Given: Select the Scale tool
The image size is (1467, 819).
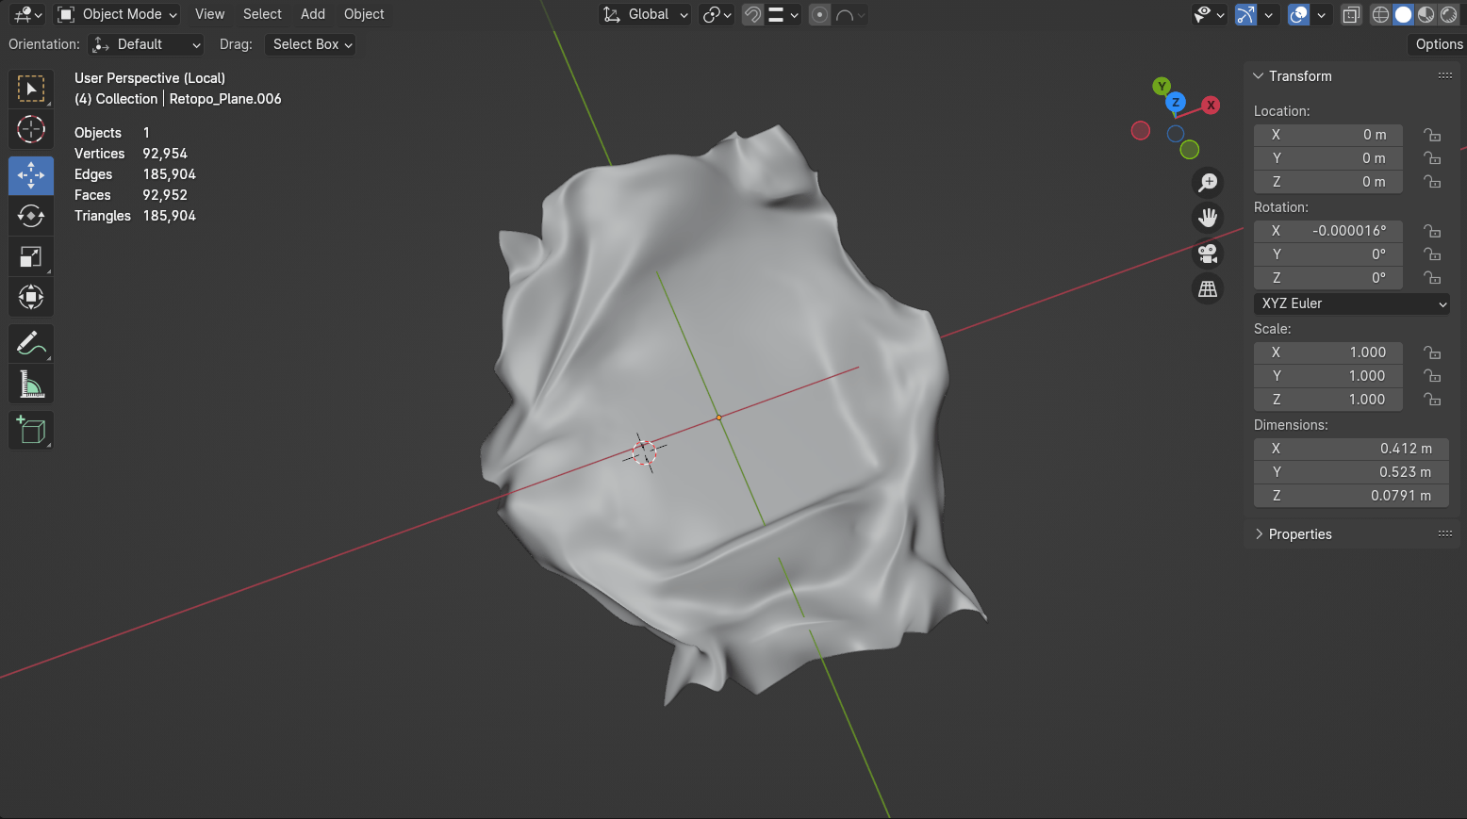Looking at the screenshot, I should pyautogui.click(x=31, y=255).
